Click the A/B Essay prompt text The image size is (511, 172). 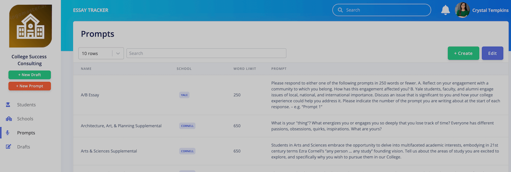click(x=386, y=95)
